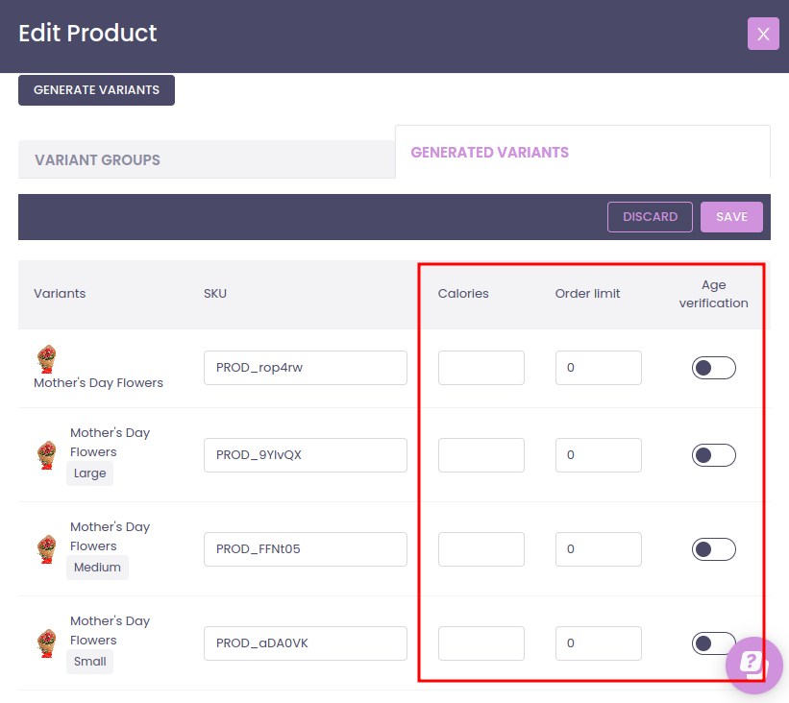This screenshot has width=789, height=703.
Task: Open the help chat widget icon
Action: coord(753,665)
